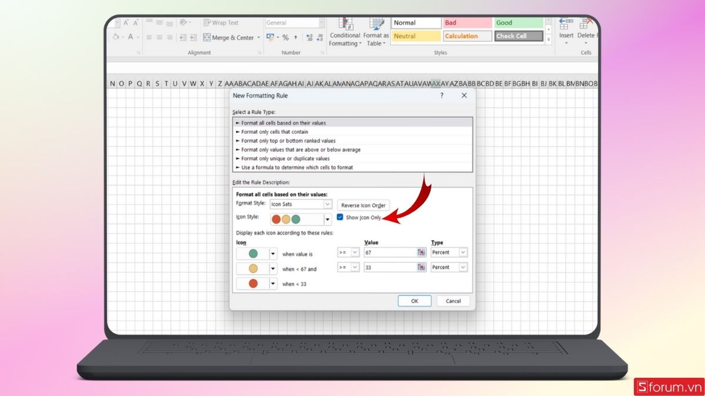Click OK in New Formatting Rule dialog

[x=415, y=300]
